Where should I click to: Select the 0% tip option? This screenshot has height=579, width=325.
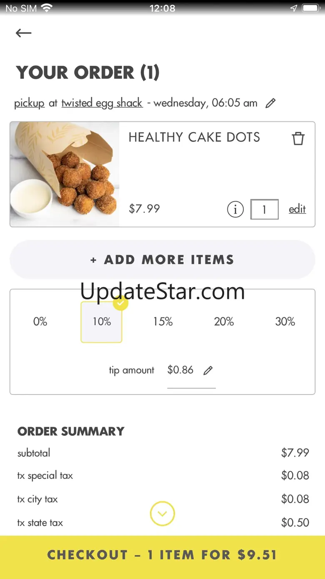[40, 322]
